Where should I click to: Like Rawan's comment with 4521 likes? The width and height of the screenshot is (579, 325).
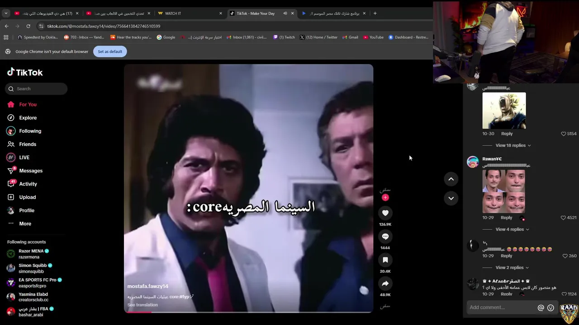(563, 218)
